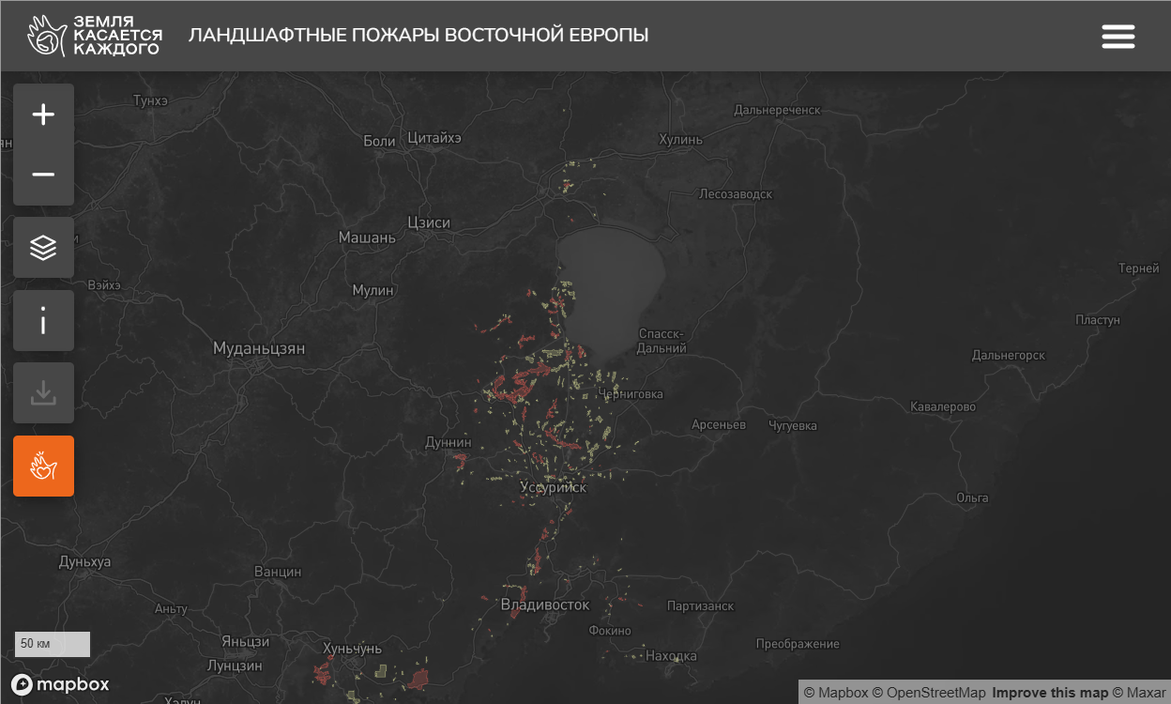
Task: Click the Цзиси city label
Action: [429, 222]
